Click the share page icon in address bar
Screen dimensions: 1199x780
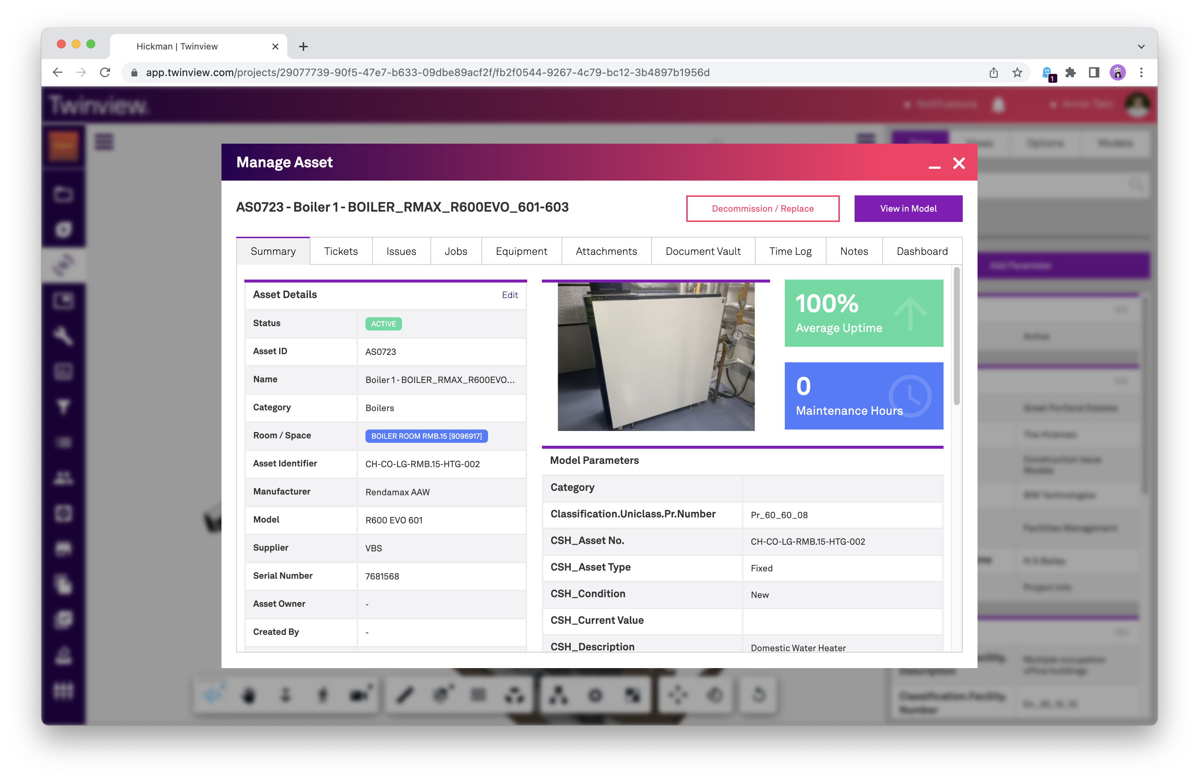993,72
